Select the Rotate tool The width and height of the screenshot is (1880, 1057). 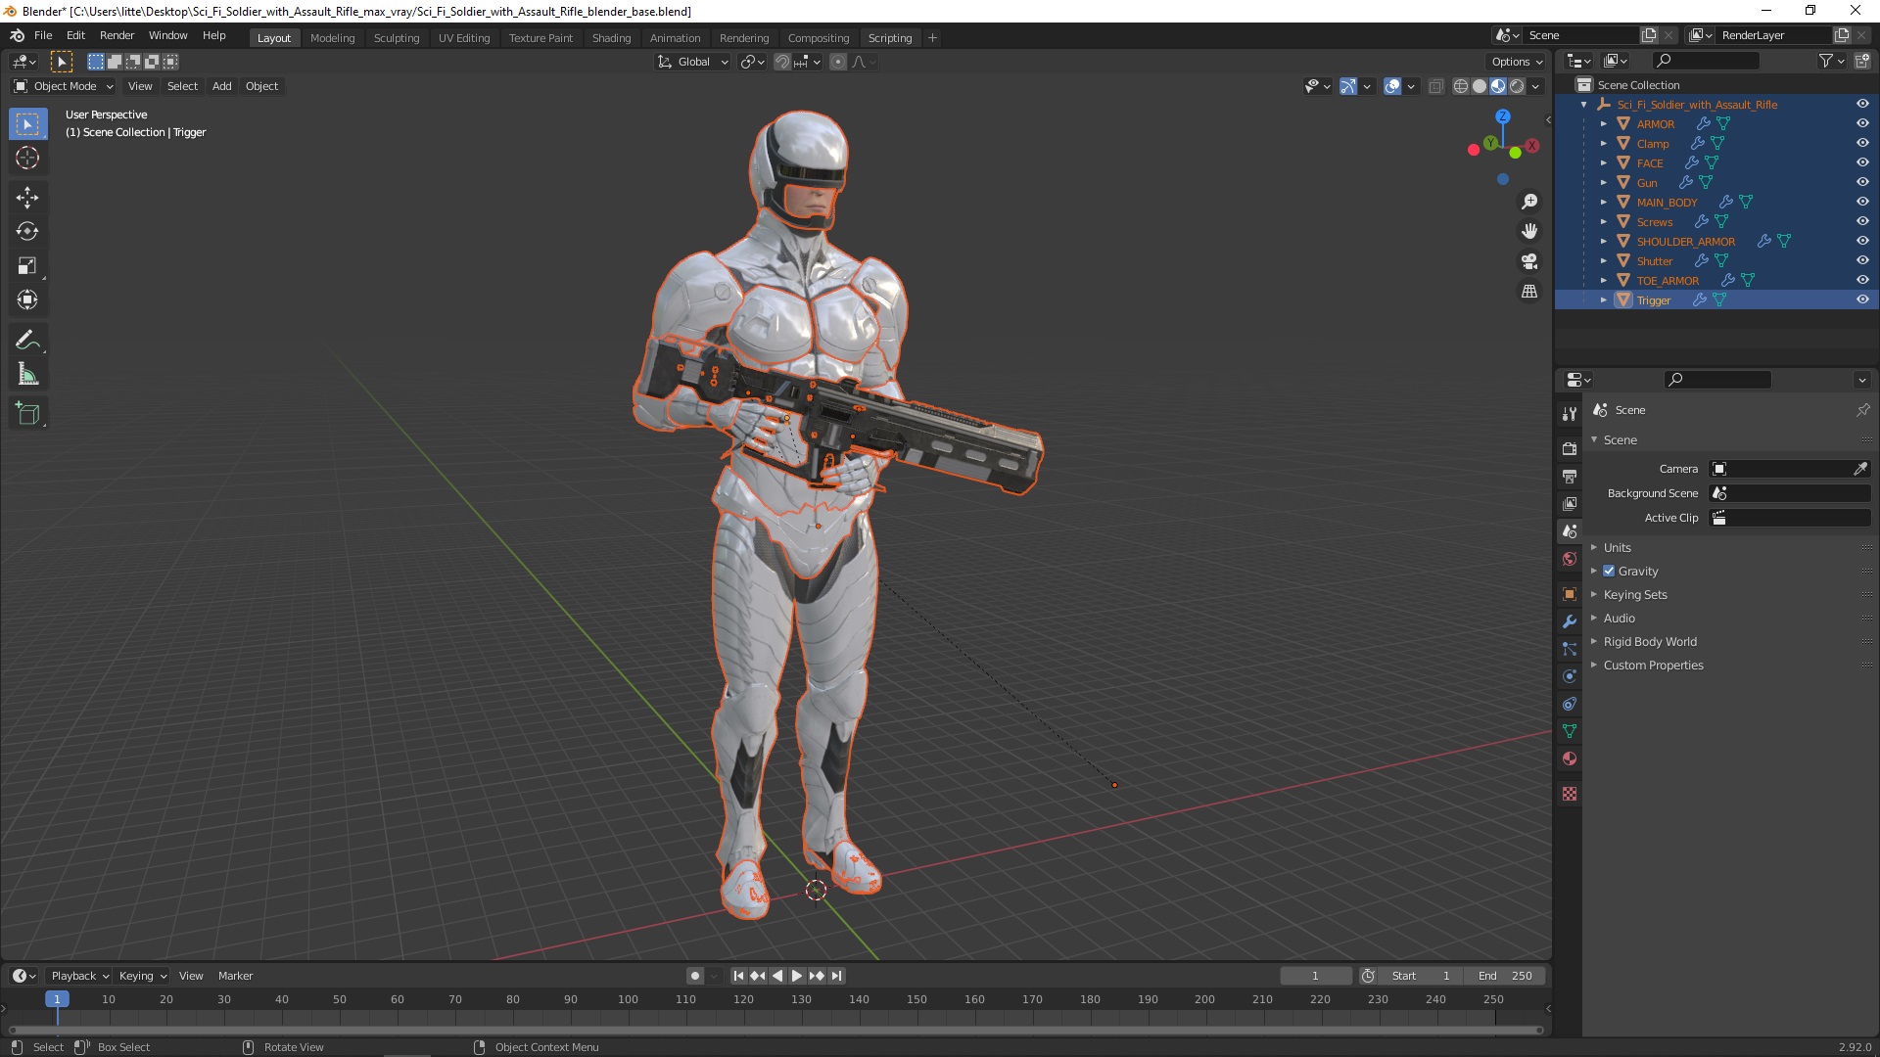pyautogui.click(x=27, y=232)
